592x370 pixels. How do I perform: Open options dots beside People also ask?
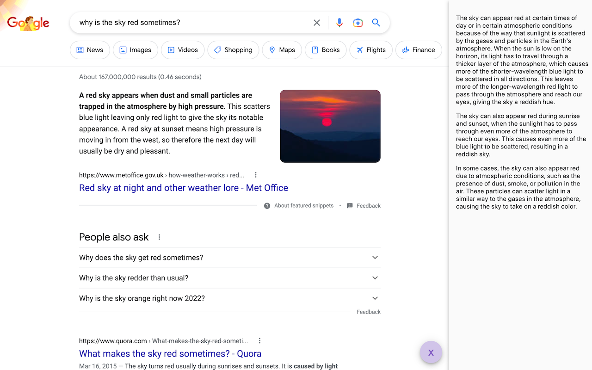tap(160, 237)
